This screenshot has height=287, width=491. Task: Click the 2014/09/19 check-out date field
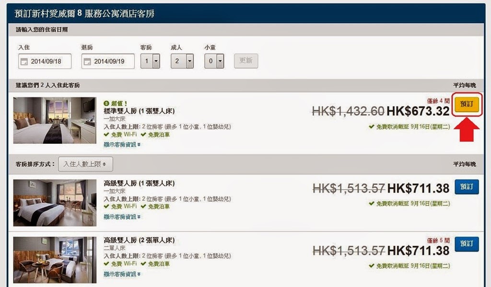coord(108,61)
